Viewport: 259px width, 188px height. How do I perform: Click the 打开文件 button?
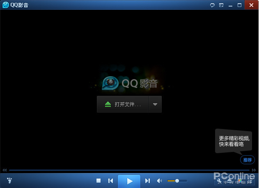click(123, 104)
